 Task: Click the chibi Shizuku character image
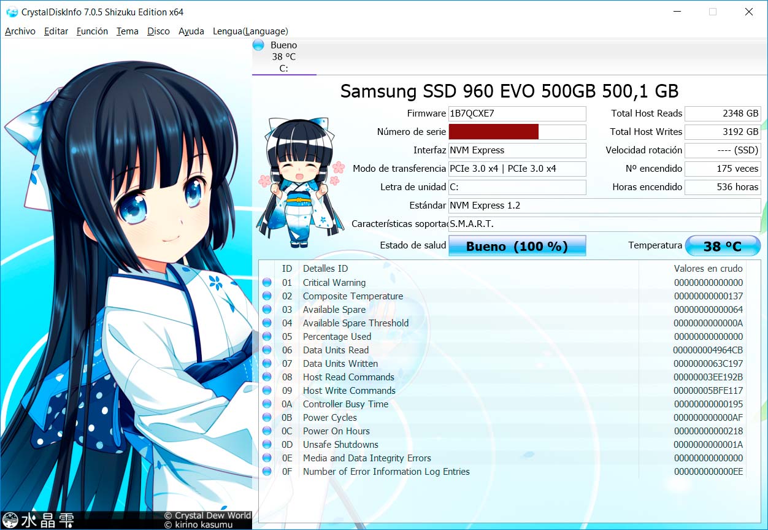click(300, 183)
